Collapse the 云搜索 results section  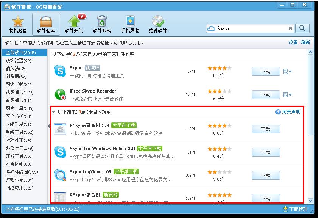[53, 112]
